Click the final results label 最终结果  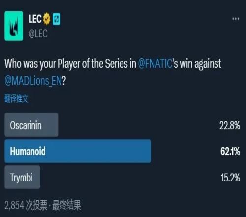(66, 205)
